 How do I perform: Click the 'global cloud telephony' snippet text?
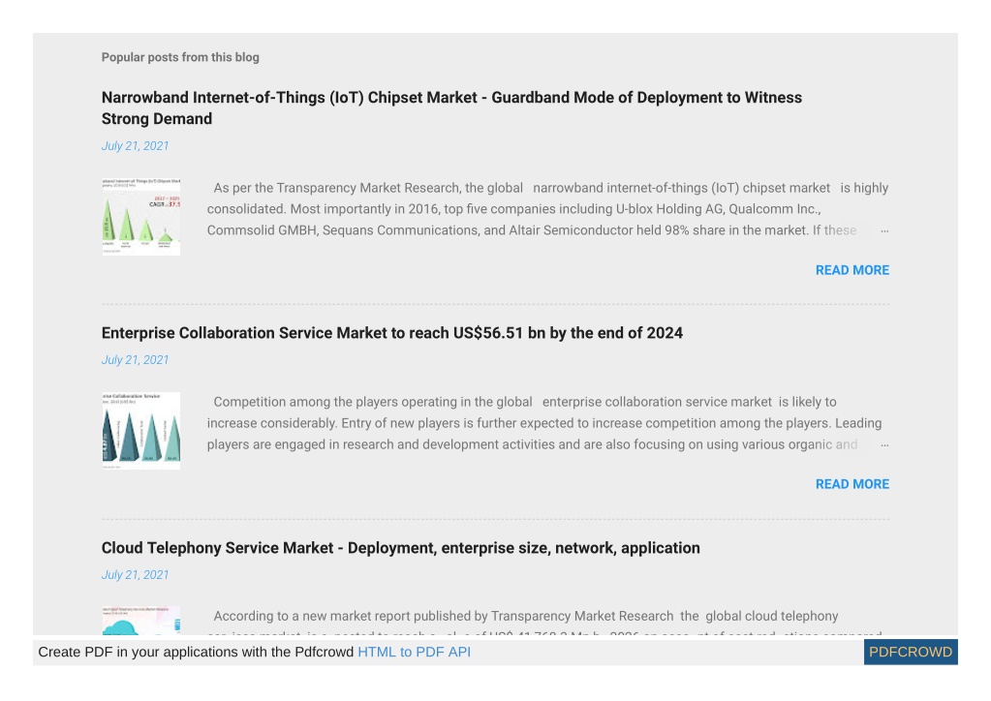pos(772,617)
